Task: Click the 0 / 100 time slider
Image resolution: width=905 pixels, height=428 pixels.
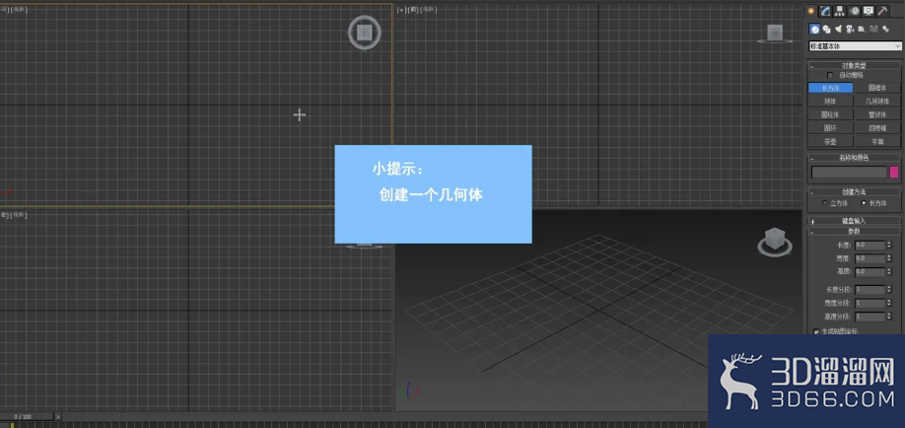Action: (28, 416)
